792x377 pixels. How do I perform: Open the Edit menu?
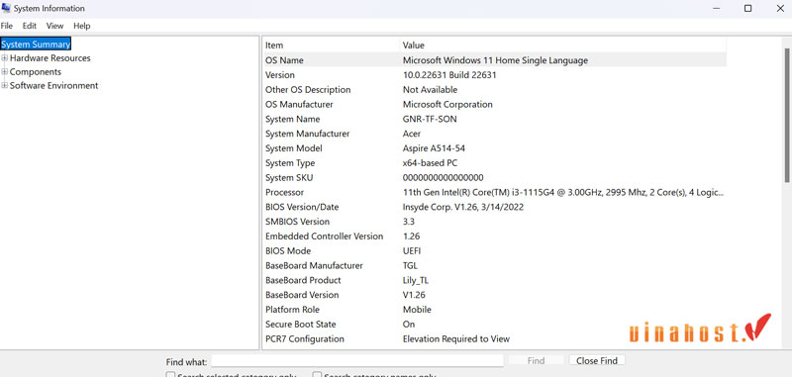[x=30, y=26]
